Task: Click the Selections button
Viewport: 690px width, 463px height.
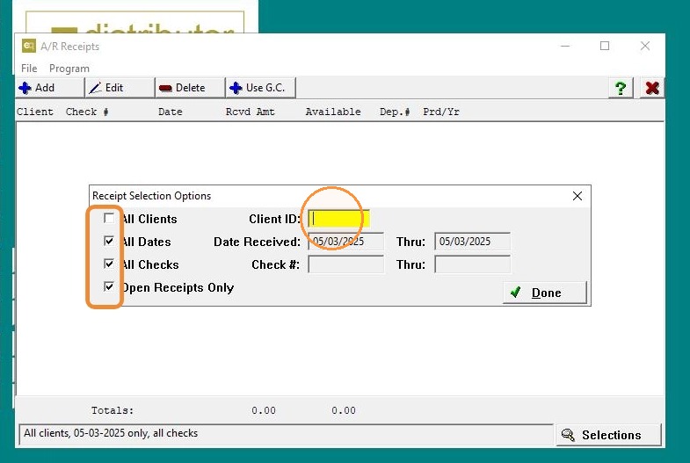Action: (x=609, y=435)
